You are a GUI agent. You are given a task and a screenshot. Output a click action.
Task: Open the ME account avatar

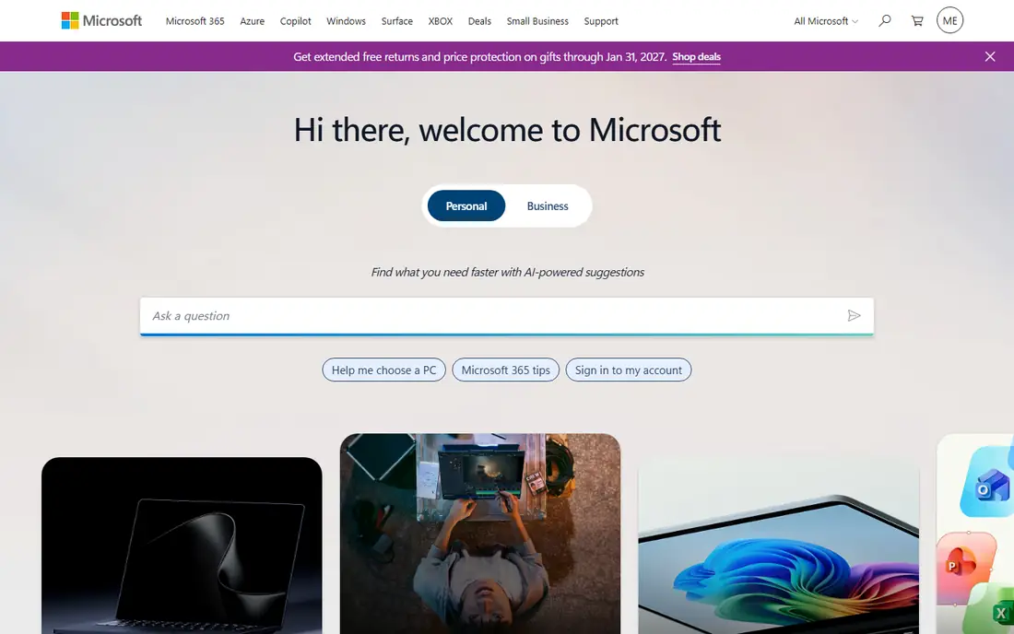point(949,20)
